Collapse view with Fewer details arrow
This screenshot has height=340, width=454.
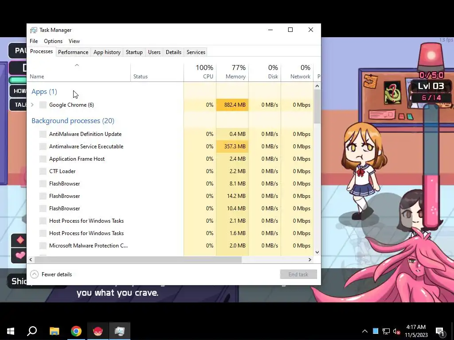pyautogui.click(x=34, y=274)
